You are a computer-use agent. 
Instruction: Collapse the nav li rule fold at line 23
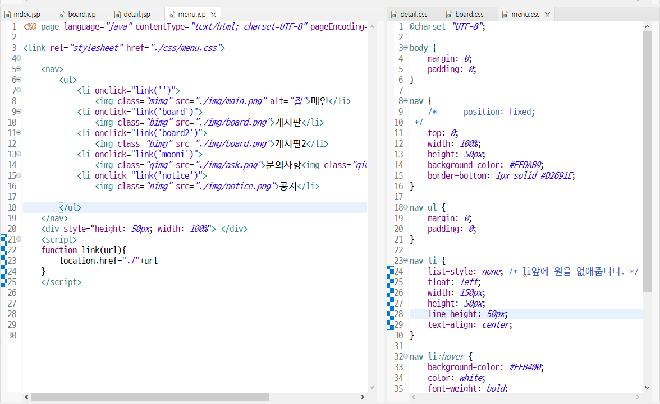pyautogui.click(x=406, y=260)
